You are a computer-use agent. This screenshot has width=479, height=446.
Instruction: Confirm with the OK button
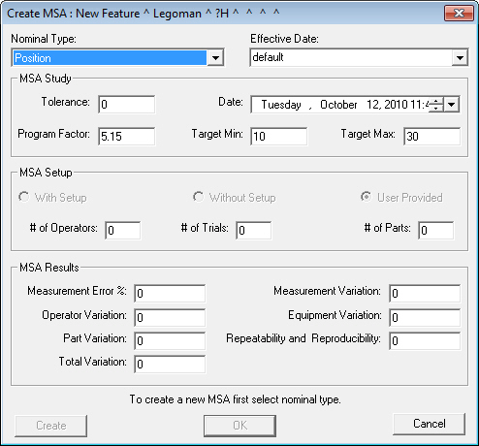click(239, 426)
